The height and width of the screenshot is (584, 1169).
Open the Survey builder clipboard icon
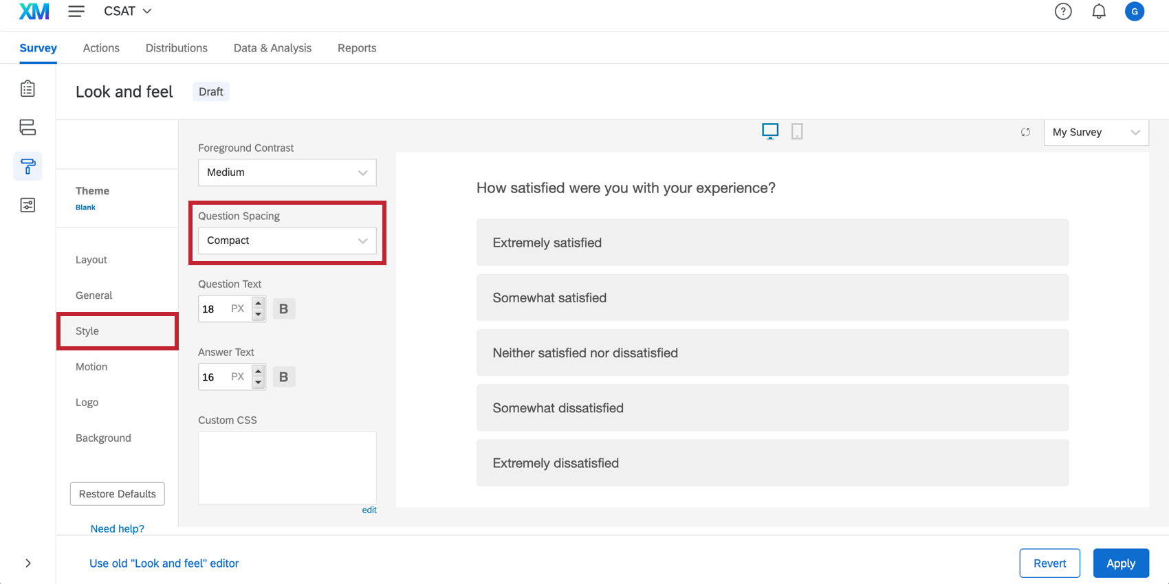28,89
